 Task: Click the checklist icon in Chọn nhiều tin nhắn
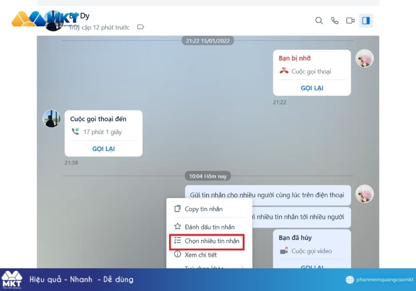pos(177,240)
